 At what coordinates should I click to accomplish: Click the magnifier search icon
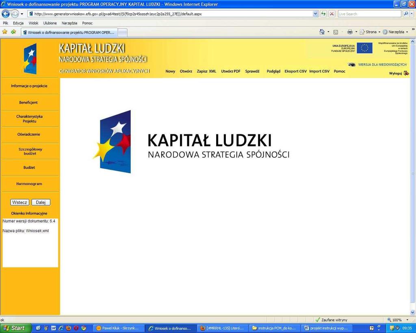click(406, 14)
